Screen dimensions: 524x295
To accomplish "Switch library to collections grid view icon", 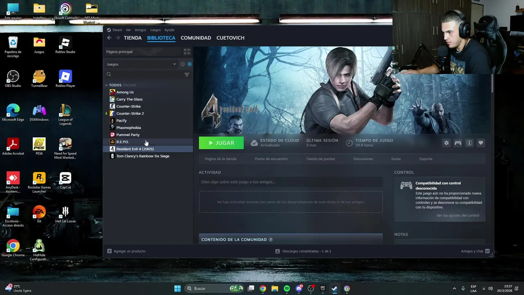I will pos(187,52).
